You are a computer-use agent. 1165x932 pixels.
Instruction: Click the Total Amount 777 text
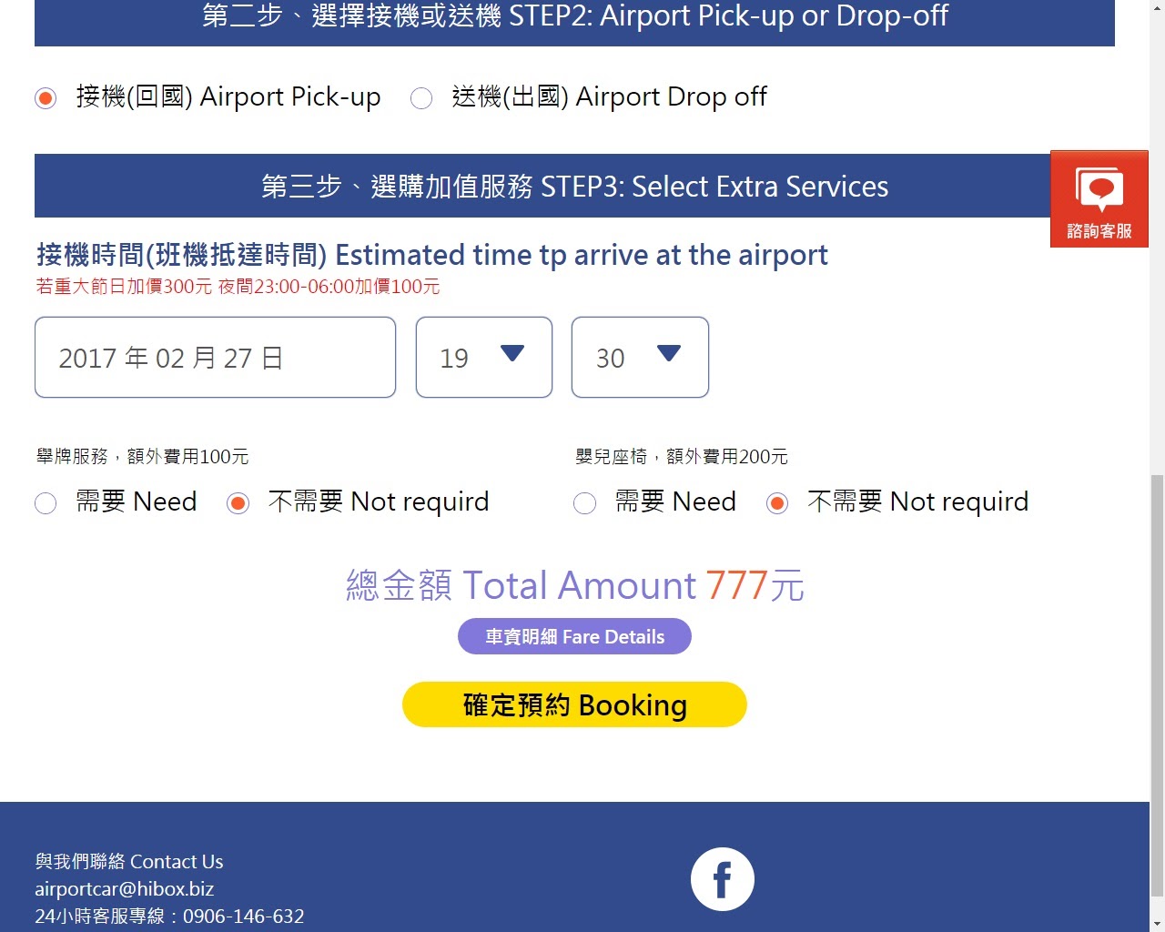pos(574,585)
